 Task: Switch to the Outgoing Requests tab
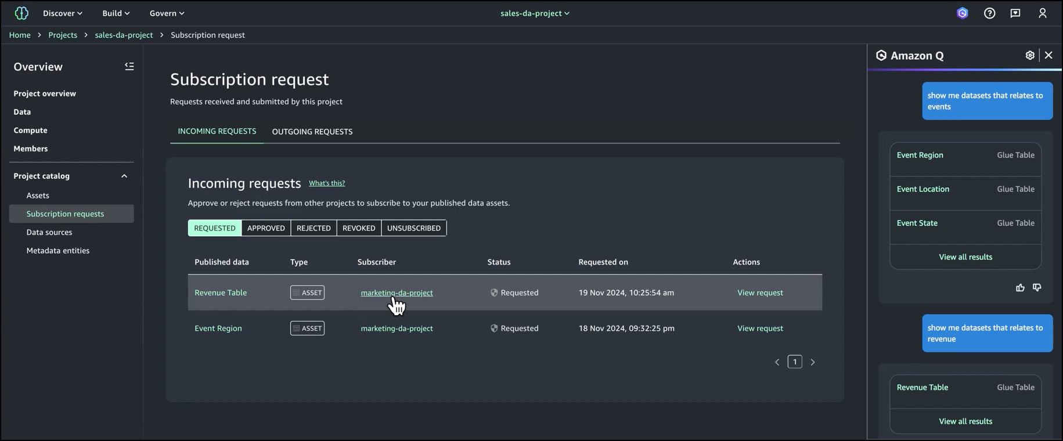[x=312, y=131]
